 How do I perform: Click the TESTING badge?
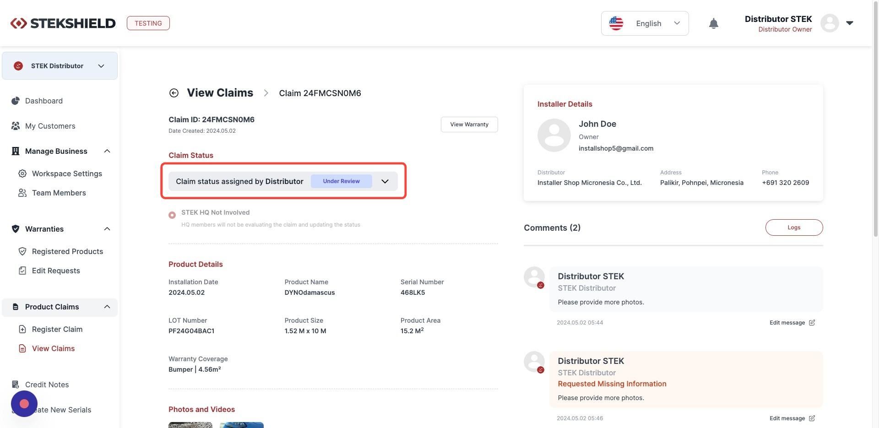pos(148,23)
